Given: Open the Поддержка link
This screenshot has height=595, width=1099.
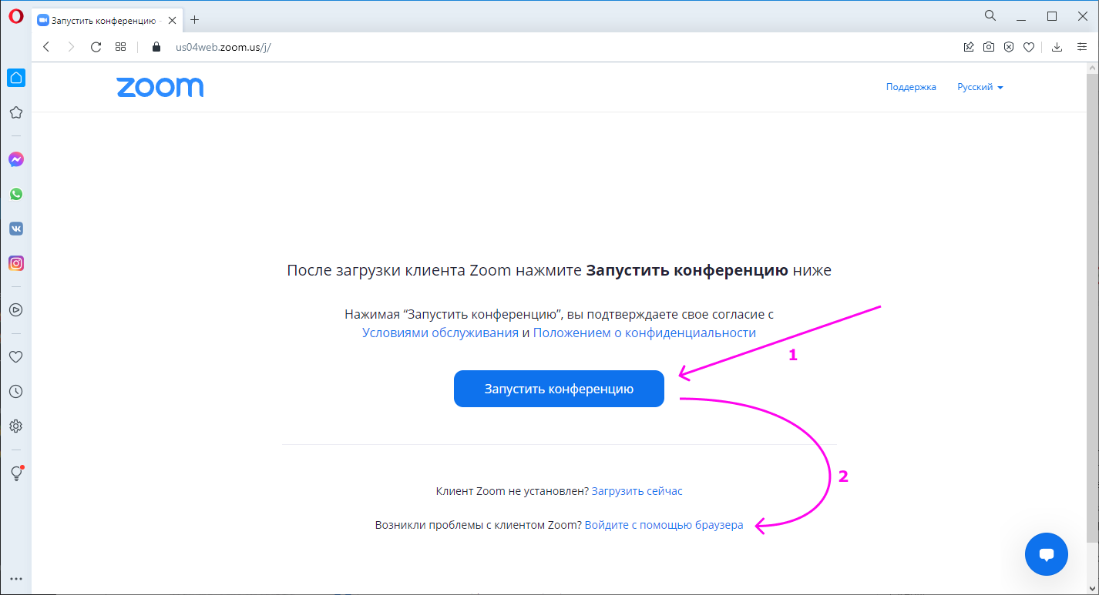Looking at the screenshot, I should (911, 87).
